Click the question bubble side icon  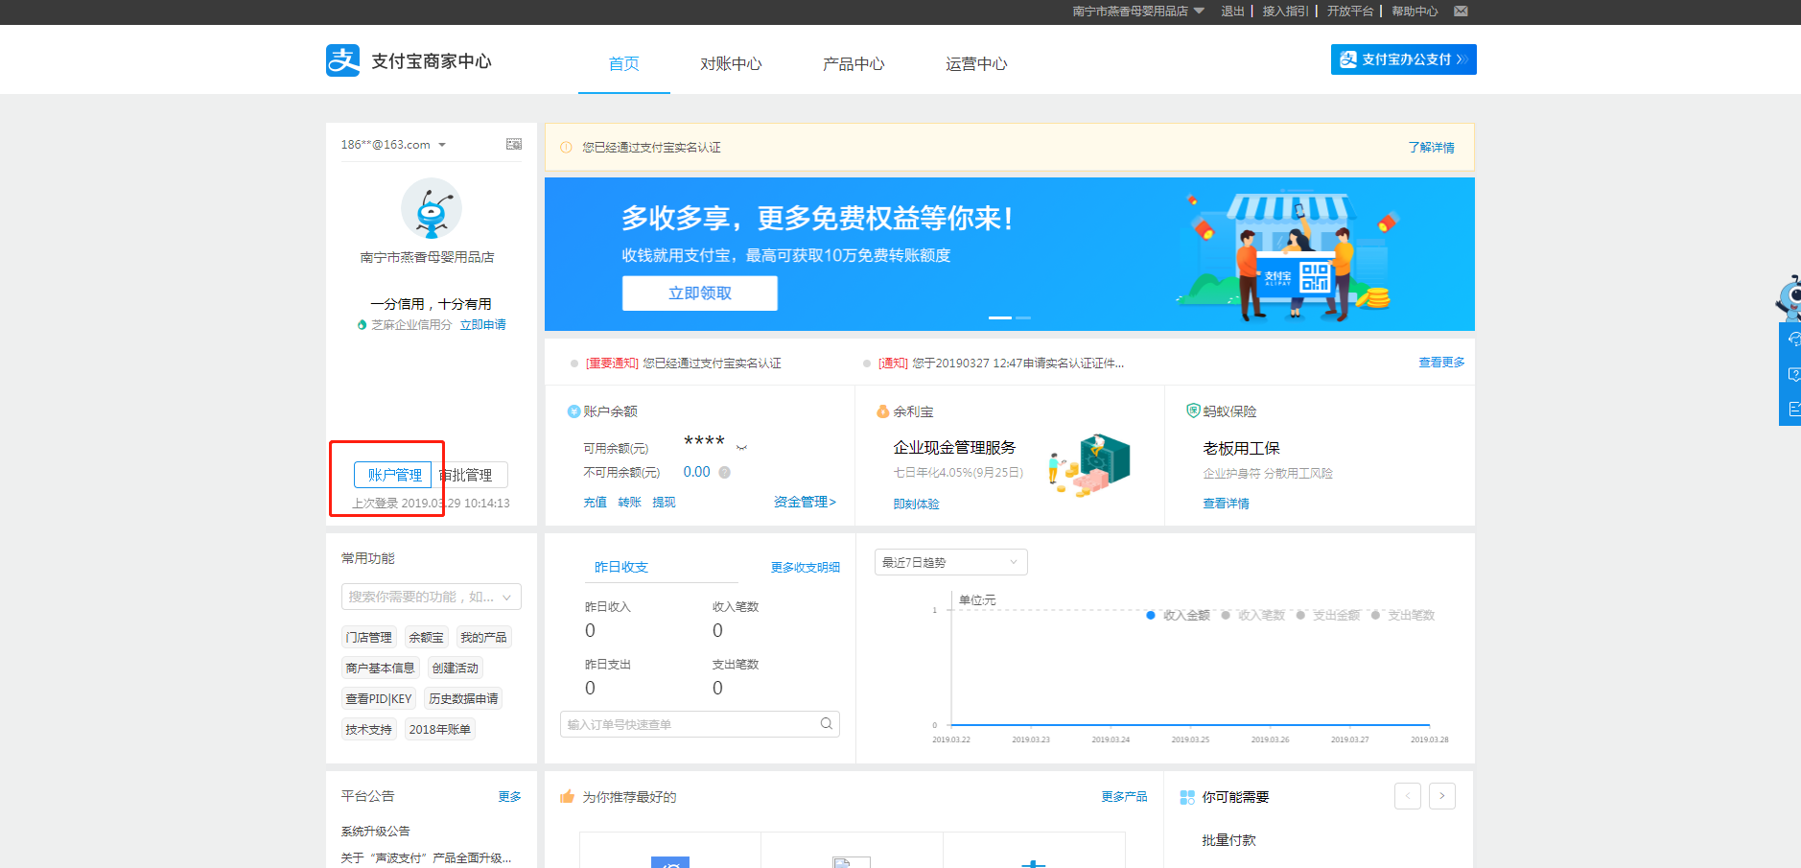(1793, 374)
